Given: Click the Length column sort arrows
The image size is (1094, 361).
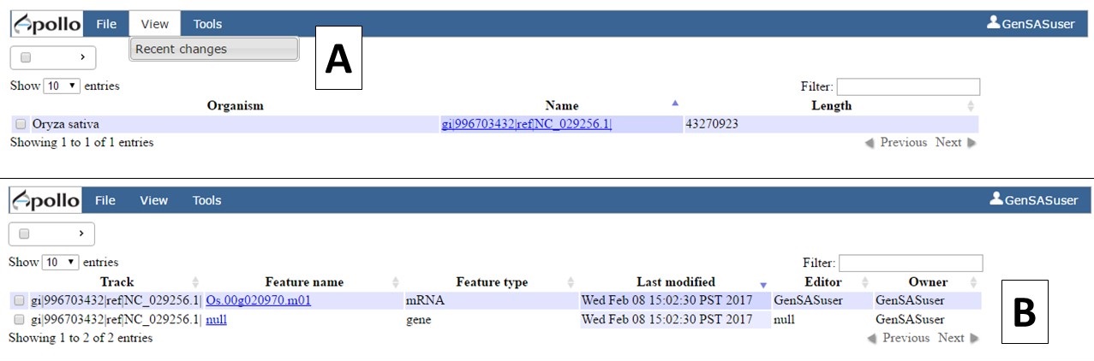Looking at the screenshot, I should click(x=971, y=106).
